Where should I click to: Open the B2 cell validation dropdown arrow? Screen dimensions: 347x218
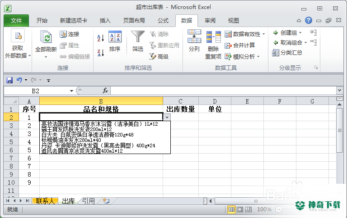point(167,118)
